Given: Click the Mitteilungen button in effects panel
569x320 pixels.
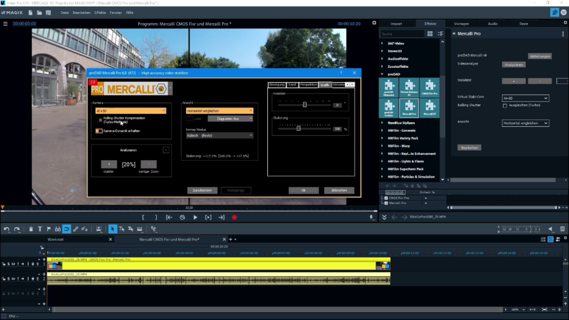Looking at the screenshot, I should point(540,57).
